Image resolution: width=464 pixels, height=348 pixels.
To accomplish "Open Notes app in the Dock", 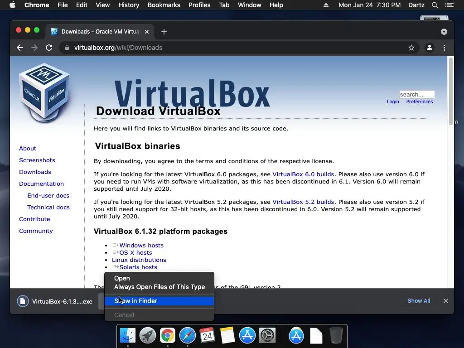I will tap(227, 336).
